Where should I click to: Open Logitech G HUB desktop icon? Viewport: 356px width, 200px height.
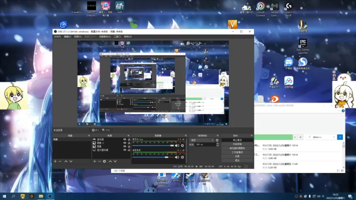click(288, 9)
